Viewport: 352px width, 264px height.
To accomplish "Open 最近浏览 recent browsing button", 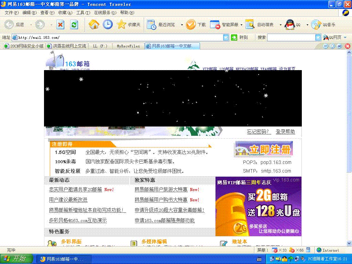I will pyautogui.click(x=161, y=24).
